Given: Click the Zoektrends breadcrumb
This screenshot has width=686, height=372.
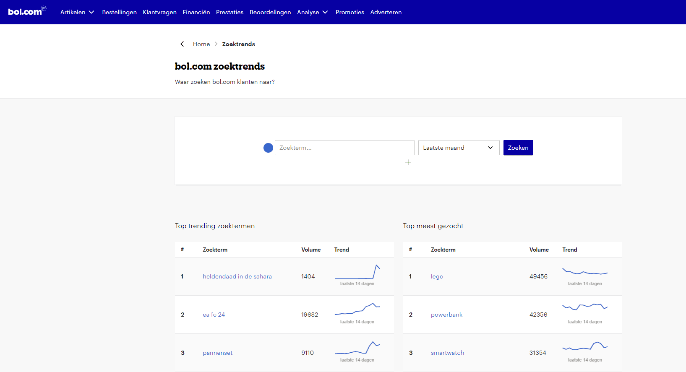Looking at the screenshot, I should point(238,44).
